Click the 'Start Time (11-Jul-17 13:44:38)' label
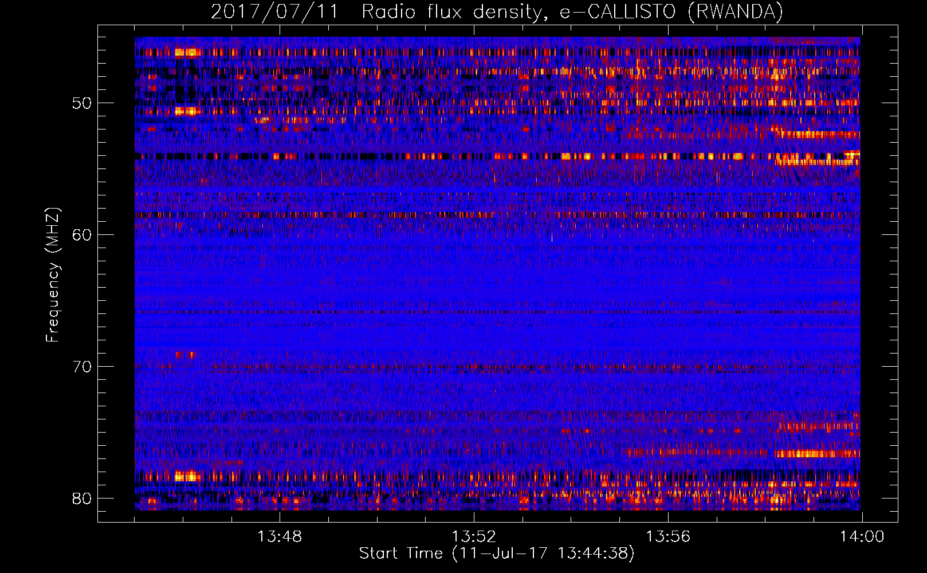This screenshot has width=927, height=573. 497,553
